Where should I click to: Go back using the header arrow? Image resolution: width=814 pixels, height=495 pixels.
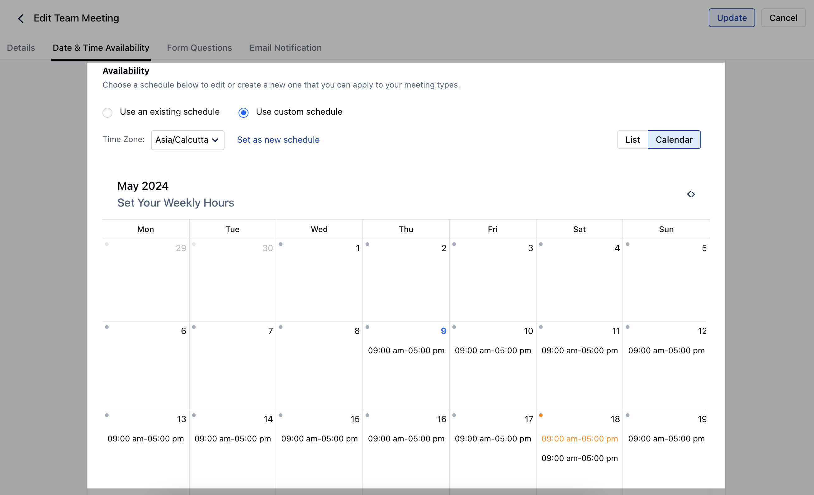tap(21, 18)
